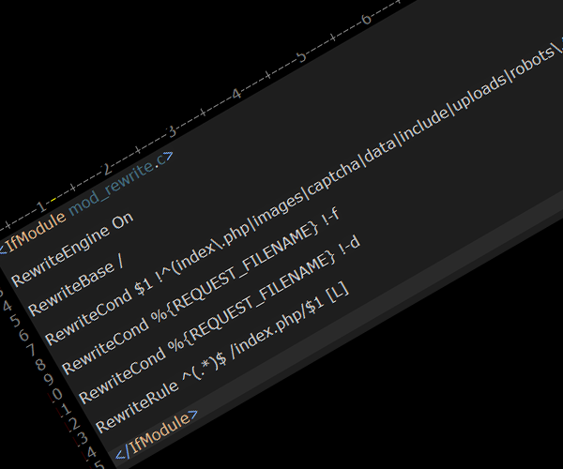Click the opening IfModule tag text

click(x=34, y=233)
